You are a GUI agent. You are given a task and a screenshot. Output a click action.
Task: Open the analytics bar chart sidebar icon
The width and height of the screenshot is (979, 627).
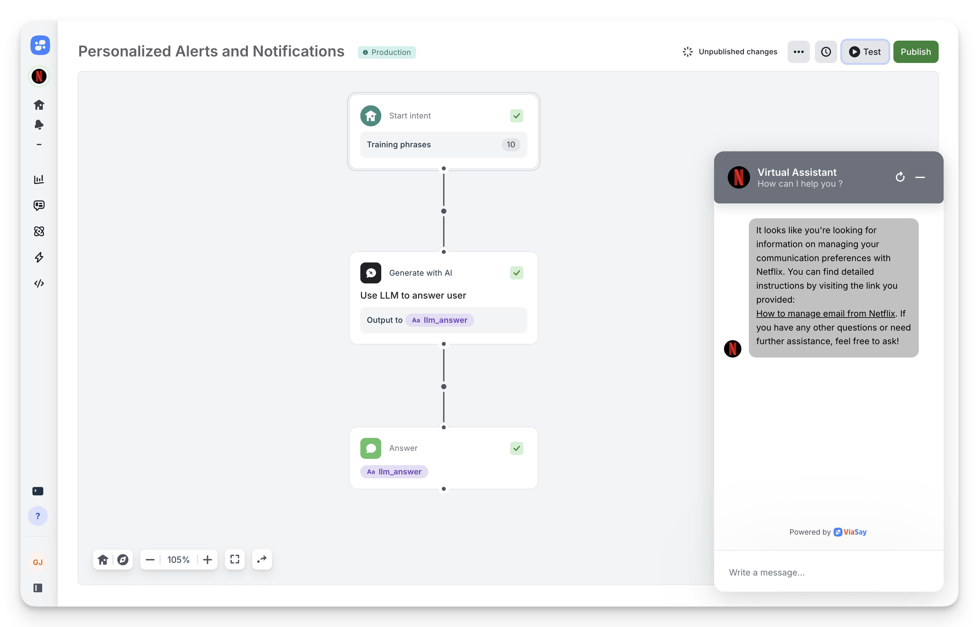point(39,179)
